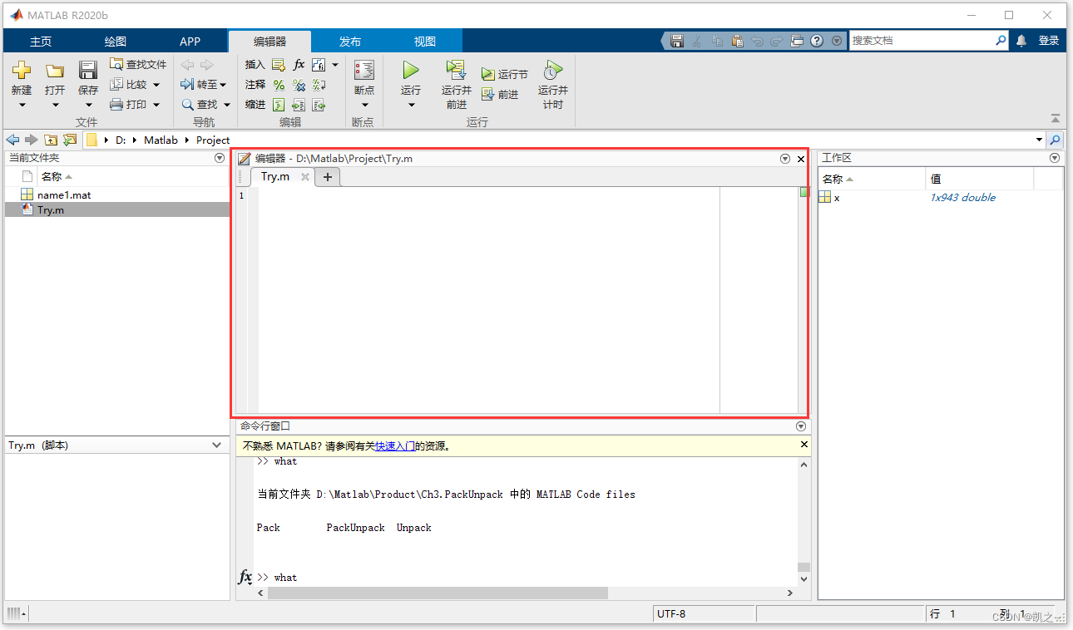This screenshot has width=1073, height=630.
Task: Click the browse for folder icon
Action: click(70, 140)
